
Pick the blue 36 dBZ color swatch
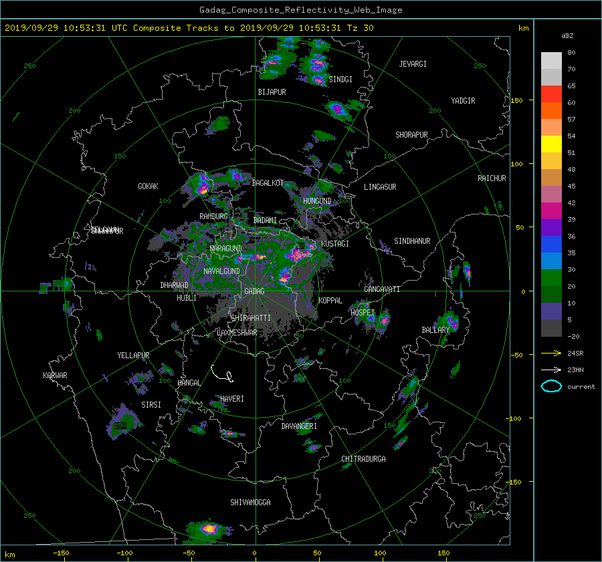tap(551, 244)
